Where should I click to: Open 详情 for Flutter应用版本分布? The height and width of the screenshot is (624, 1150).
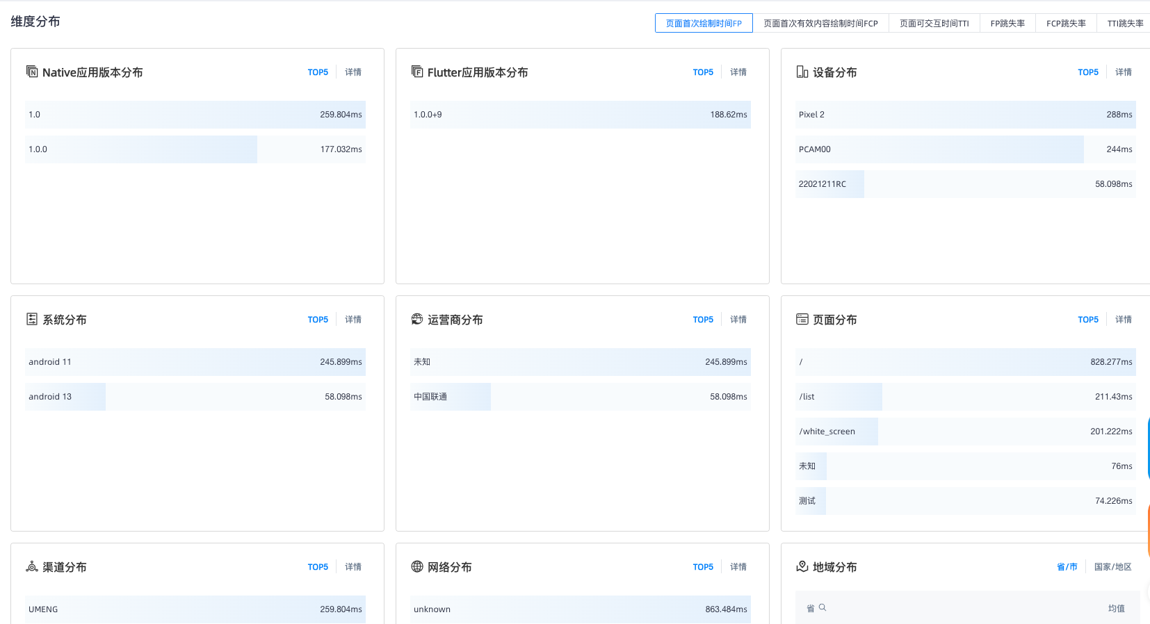point(738,72)
